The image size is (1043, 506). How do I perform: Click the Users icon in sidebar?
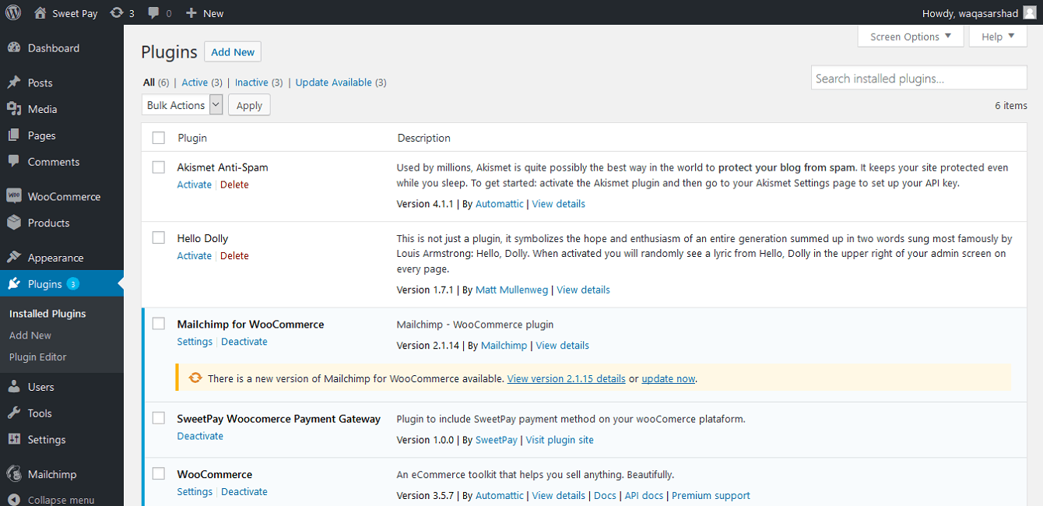14,387
